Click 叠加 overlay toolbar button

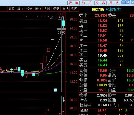click(x=20, y=9)
